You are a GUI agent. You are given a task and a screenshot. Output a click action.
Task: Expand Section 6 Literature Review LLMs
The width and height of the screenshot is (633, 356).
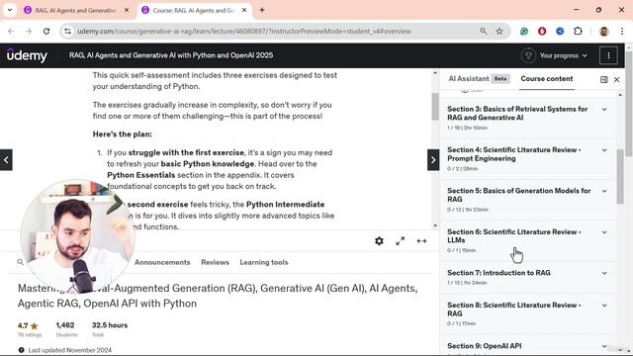[604, 232]
